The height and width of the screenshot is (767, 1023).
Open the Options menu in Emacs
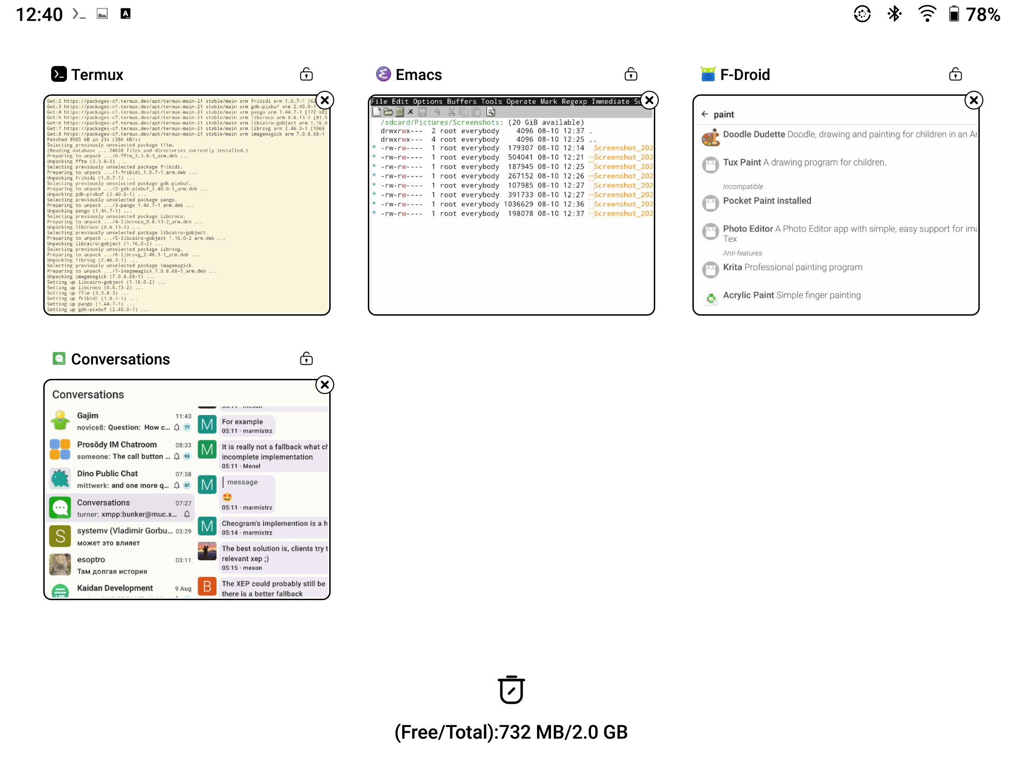[x=427, y=101]
